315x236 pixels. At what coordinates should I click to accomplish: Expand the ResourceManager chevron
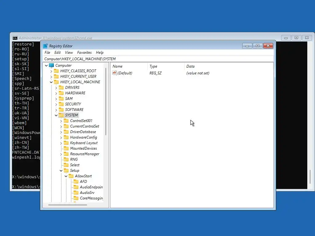(61, 154)
